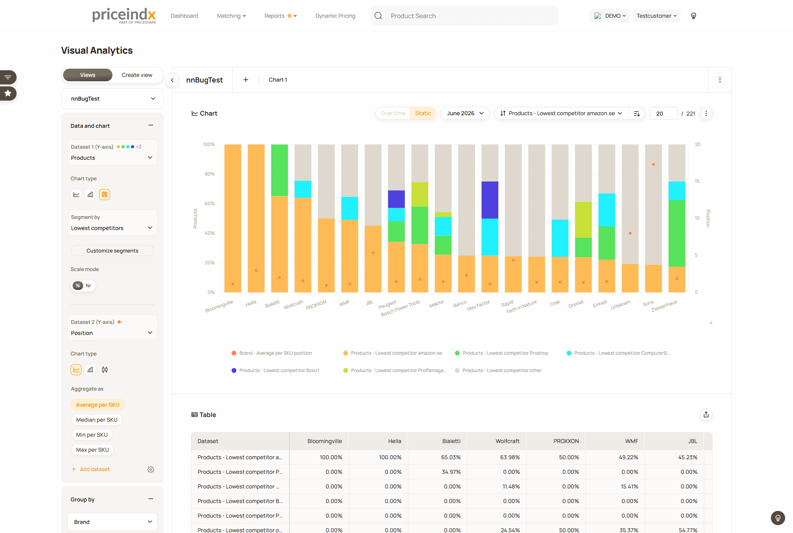Select Max per SKU aggregation
The width and height of the screenshot is (793, 533).
(92, 450)
